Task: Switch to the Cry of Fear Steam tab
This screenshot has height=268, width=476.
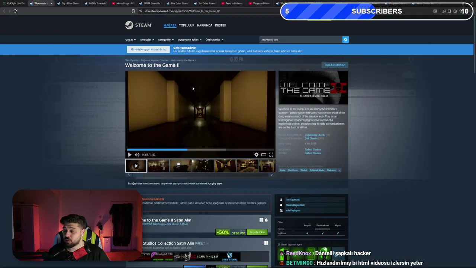Action: [68, 3]
